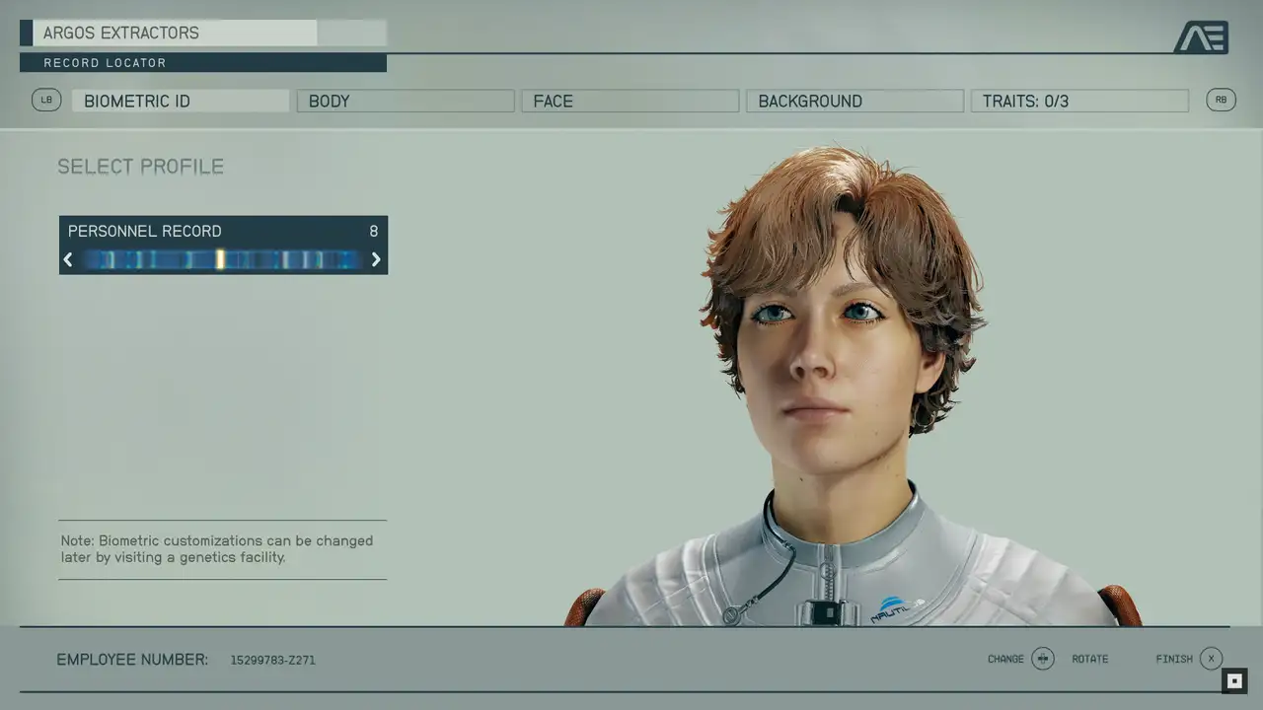Switch to the Body tab
Image resolution: width=1263 pixels, height=710 pixels.
406,101
